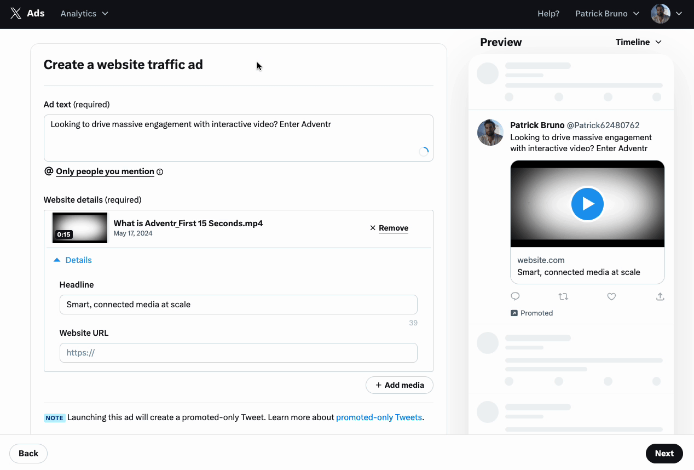Click the 'May 17, 2024' upload date
The width and height of the screenshot is (694, 470).
click(133, 233)
